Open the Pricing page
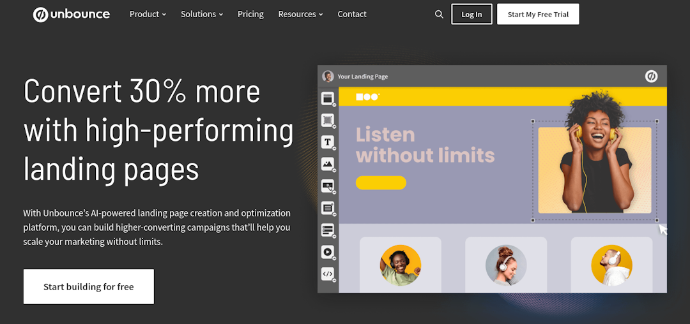This screenshot has height=324, width=690. [251, 15]
